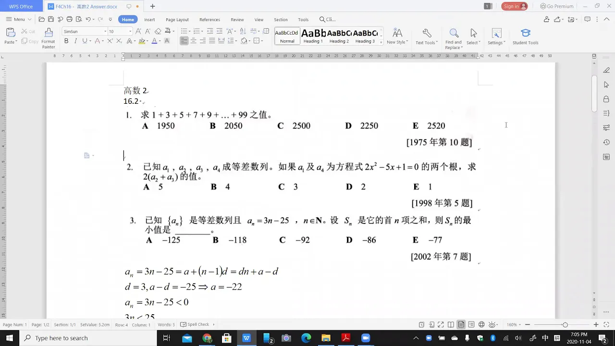Click the Paste clipboard icon
This screenshot has height=346, width=615.
tap(10, 33)
